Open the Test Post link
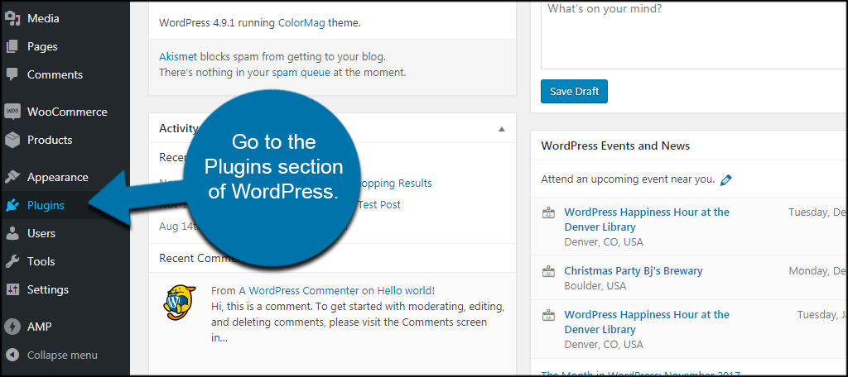The image size is (848, 377). [378, 205]
